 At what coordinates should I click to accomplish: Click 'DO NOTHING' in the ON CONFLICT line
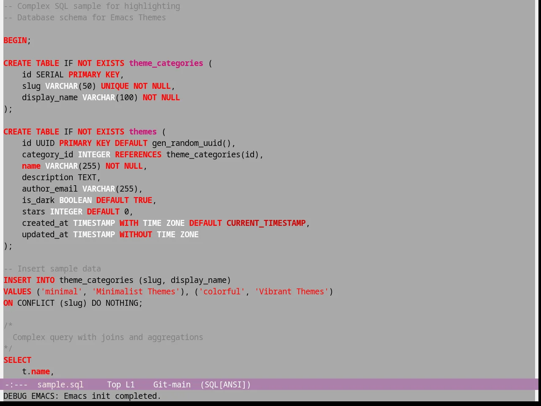pos(115,303)
